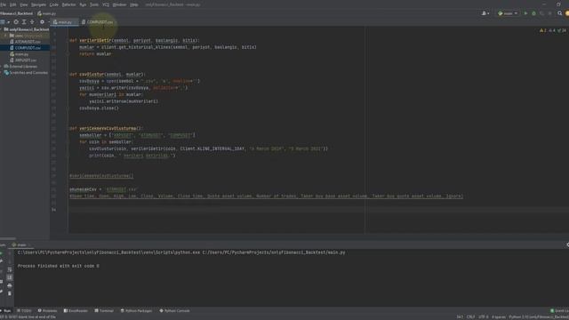Open the Event Log in status bar

coord(559,311)
